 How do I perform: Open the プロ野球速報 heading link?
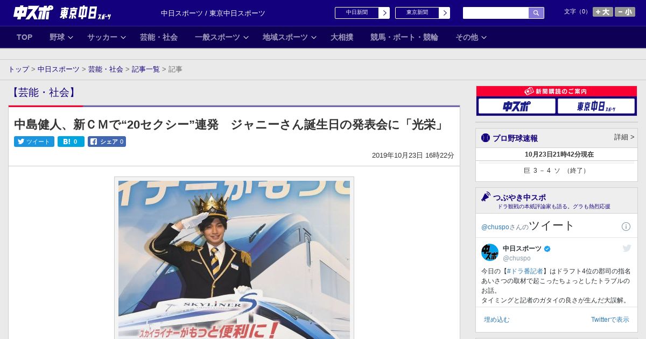[515, 138]
